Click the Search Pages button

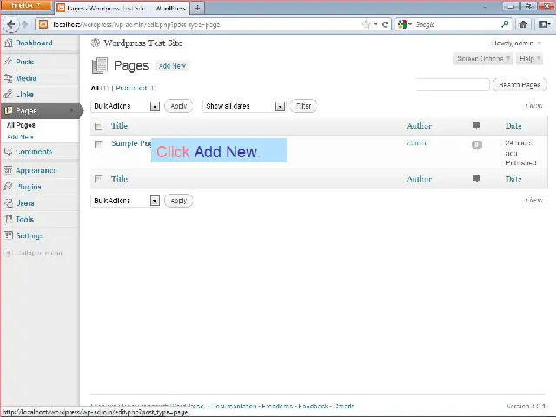[x=520, y=85]
